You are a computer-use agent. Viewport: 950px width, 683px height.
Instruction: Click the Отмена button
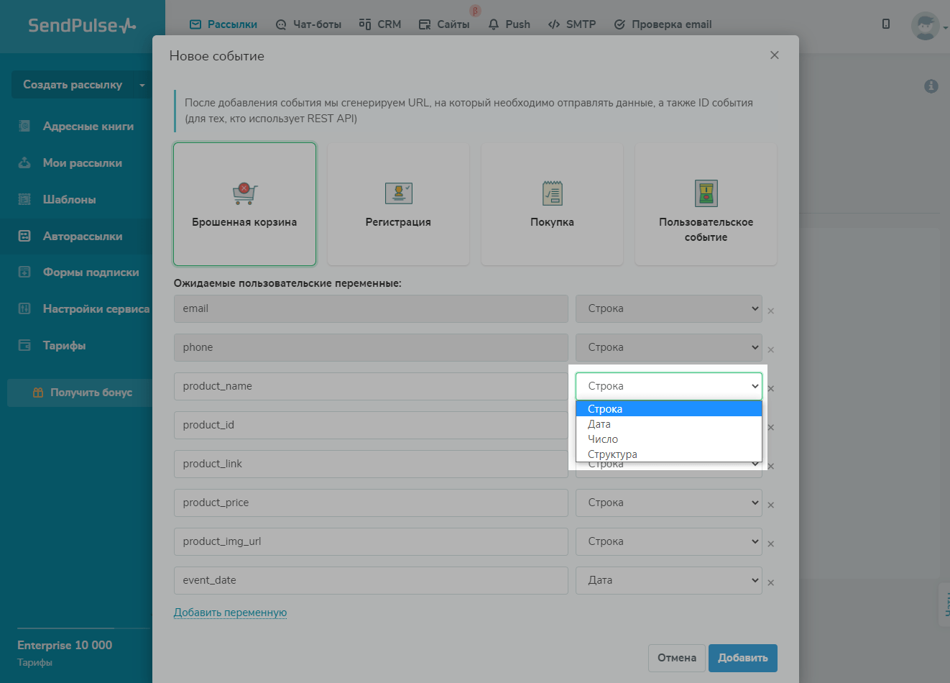pyautogui.click(x=677, y=658)
